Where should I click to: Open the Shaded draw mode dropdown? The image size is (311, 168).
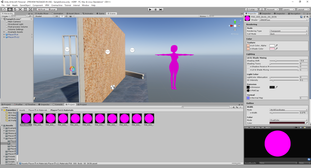point(44,16)
